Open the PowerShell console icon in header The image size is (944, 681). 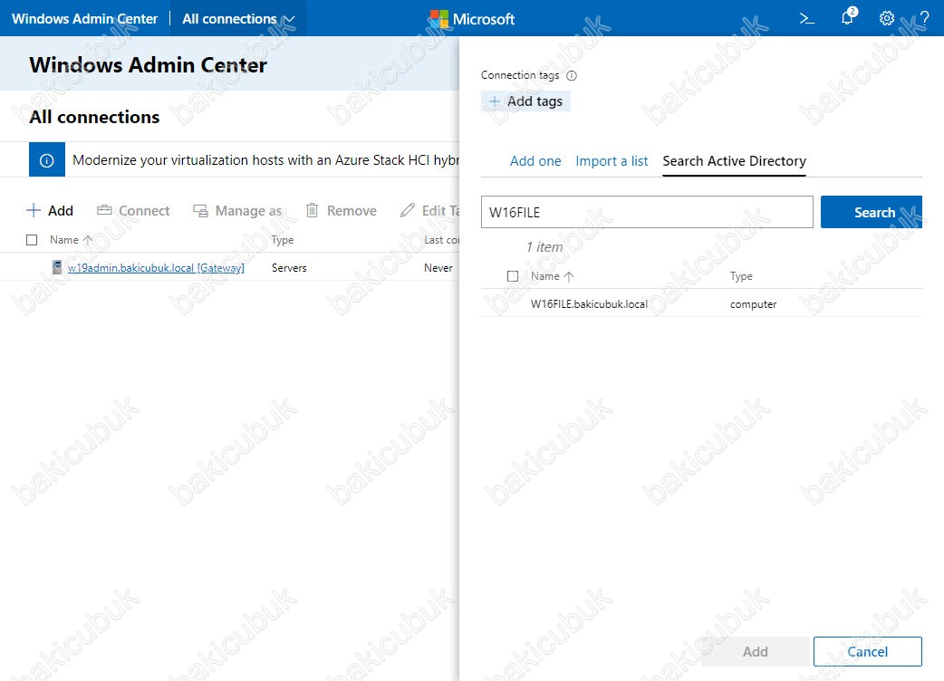coord(806,19)
